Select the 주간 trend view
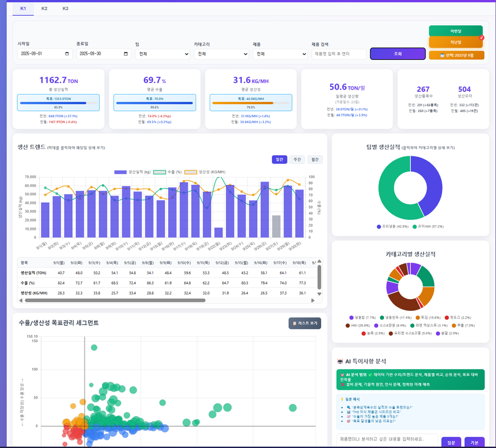The image size is (496, 448). point(297,160)
